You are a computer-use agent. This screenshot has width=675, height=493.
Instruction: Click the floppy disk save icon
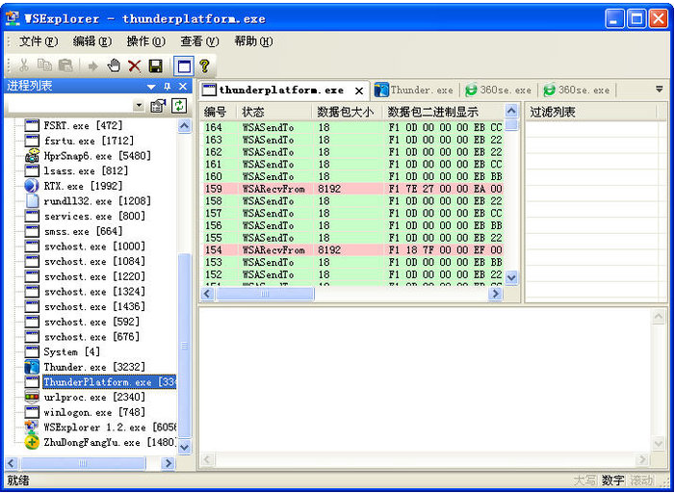154,65
